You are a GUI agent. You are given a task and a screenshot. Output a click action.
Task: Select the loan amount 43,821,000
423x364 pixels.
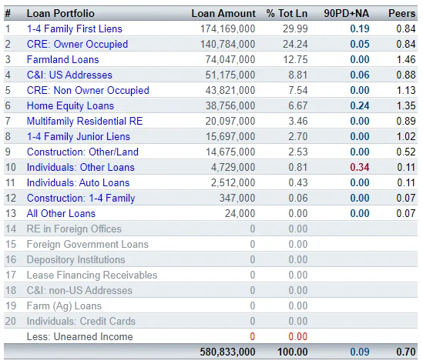(x=230, y=90)
